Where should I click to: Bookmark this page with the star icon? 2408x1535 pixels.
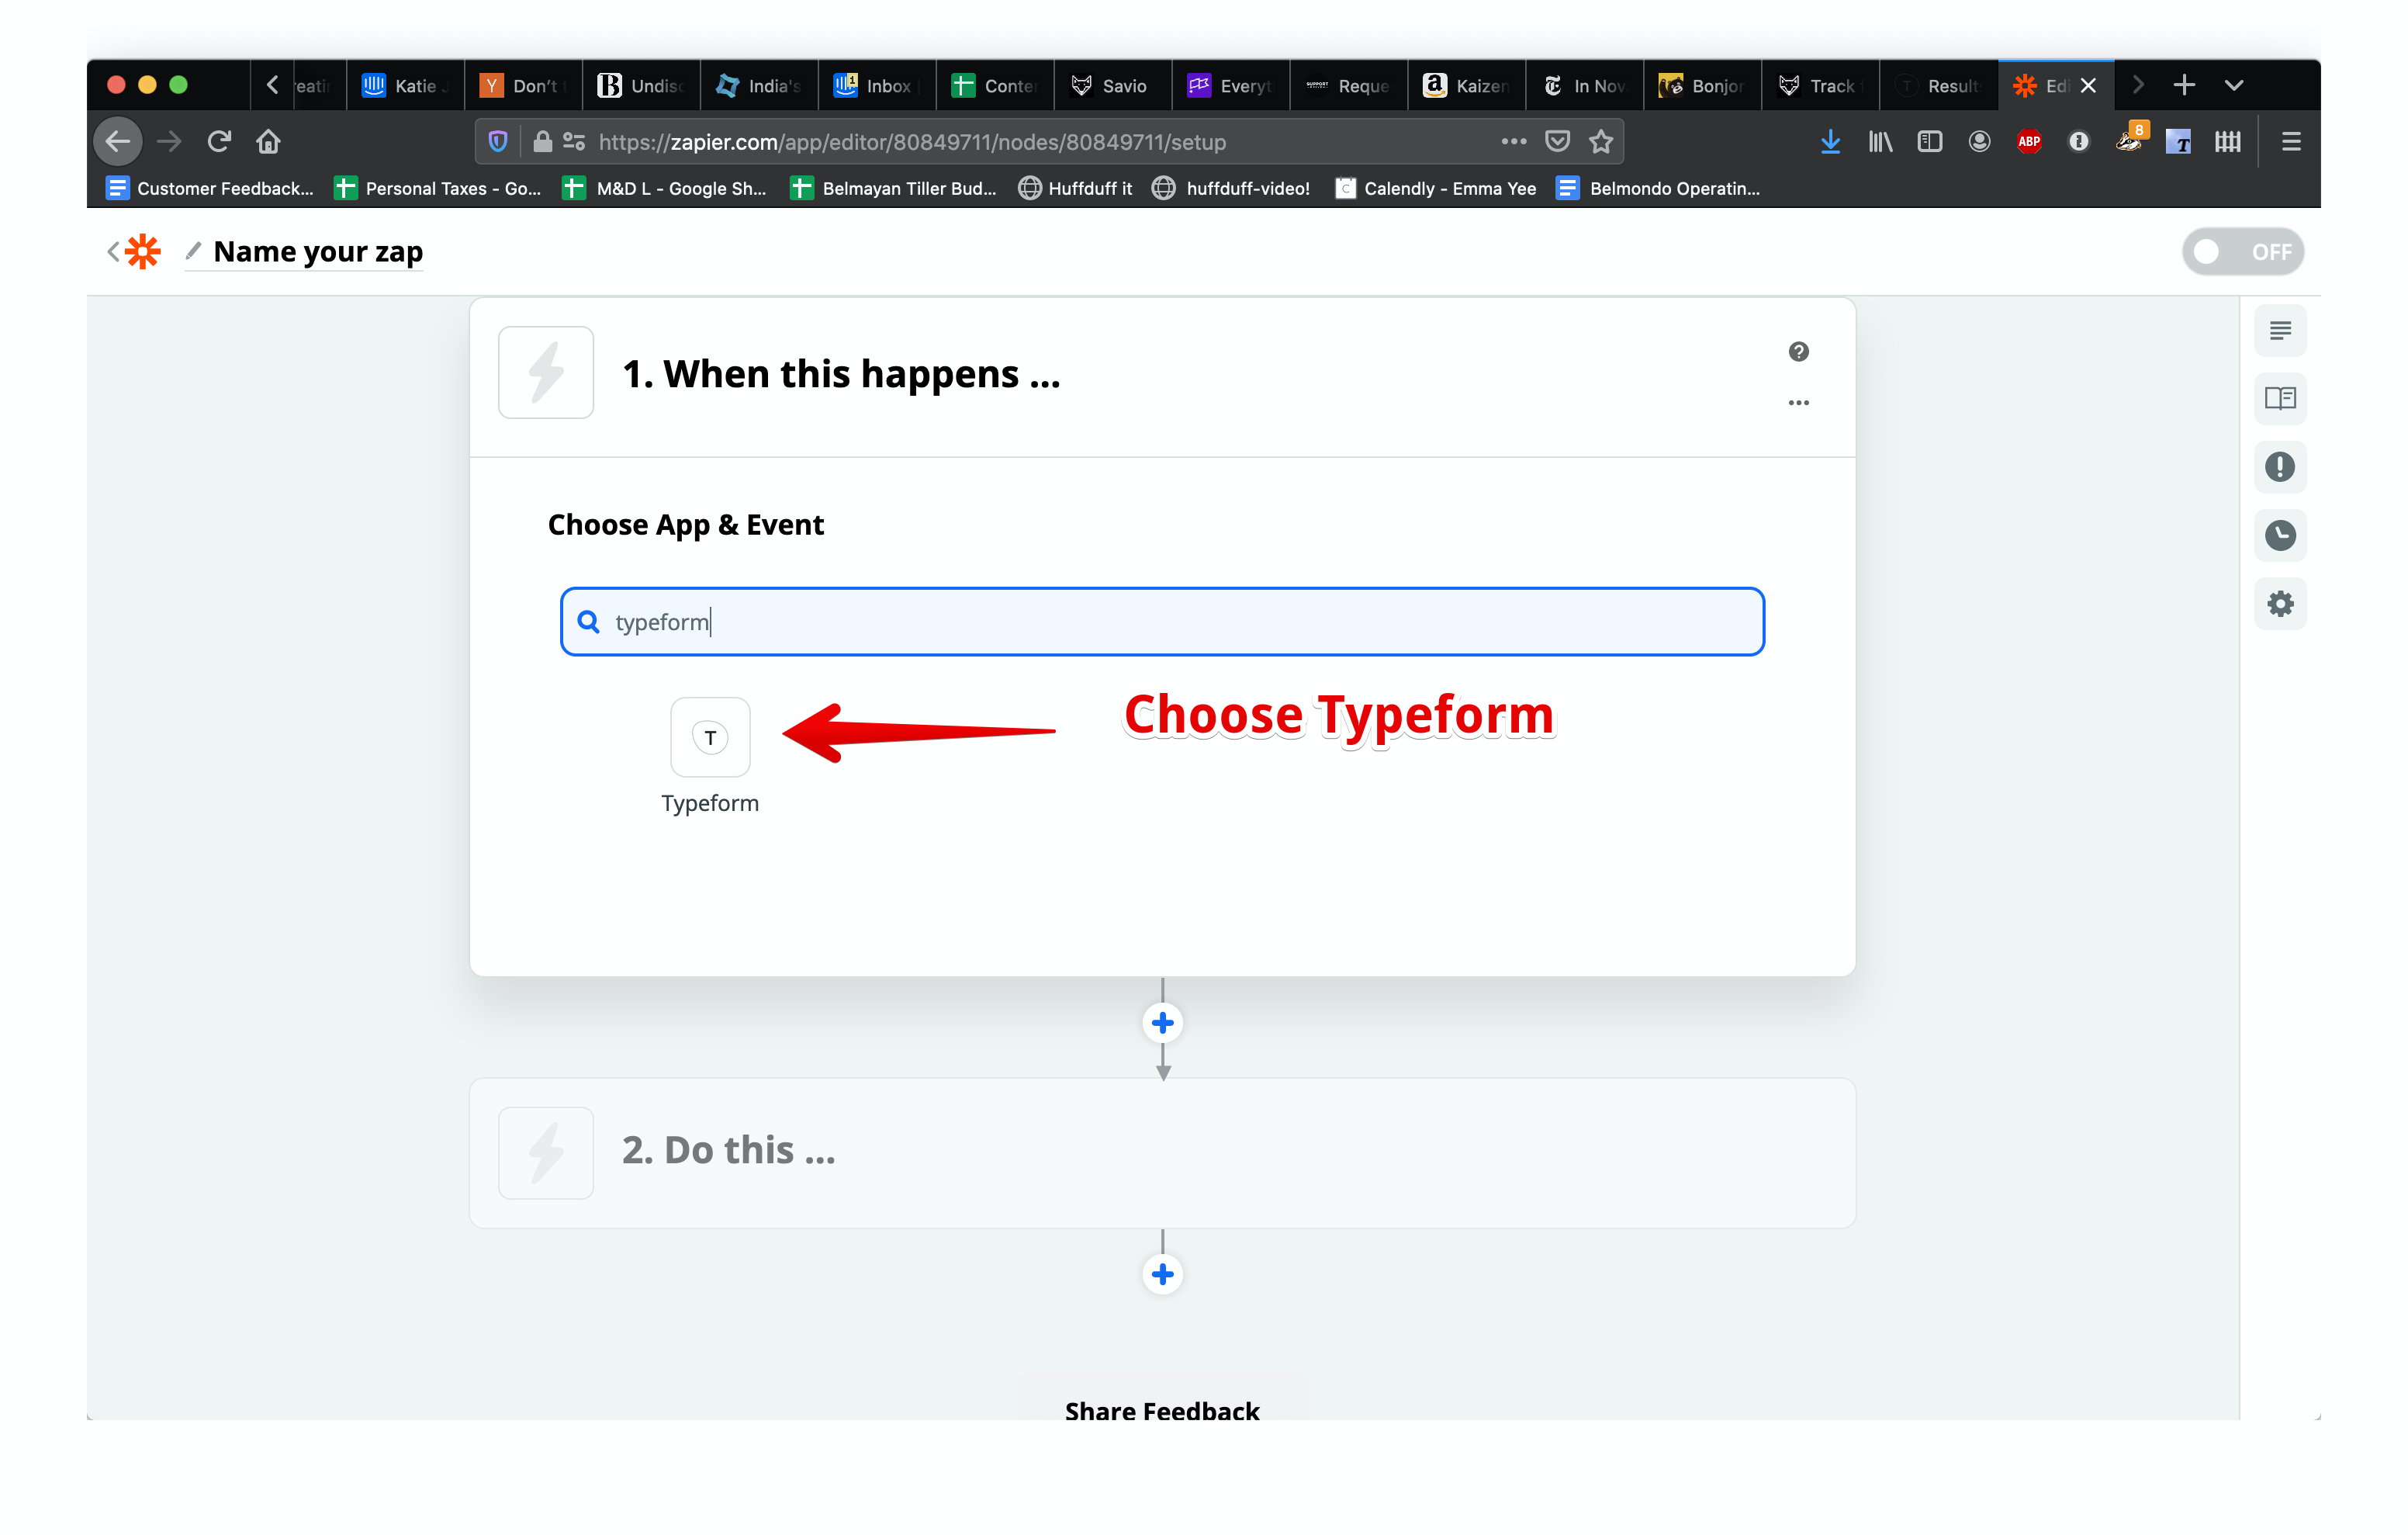(x=1602, y=141)
